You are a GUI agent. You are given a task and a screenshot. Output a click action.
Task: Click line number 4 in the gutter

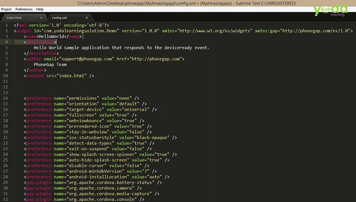coord(7,42)
